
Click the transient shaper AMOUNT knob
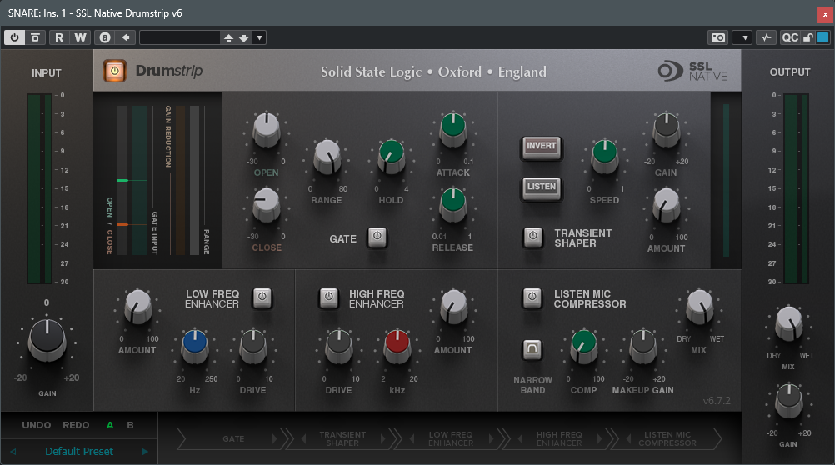pos(666,204)
